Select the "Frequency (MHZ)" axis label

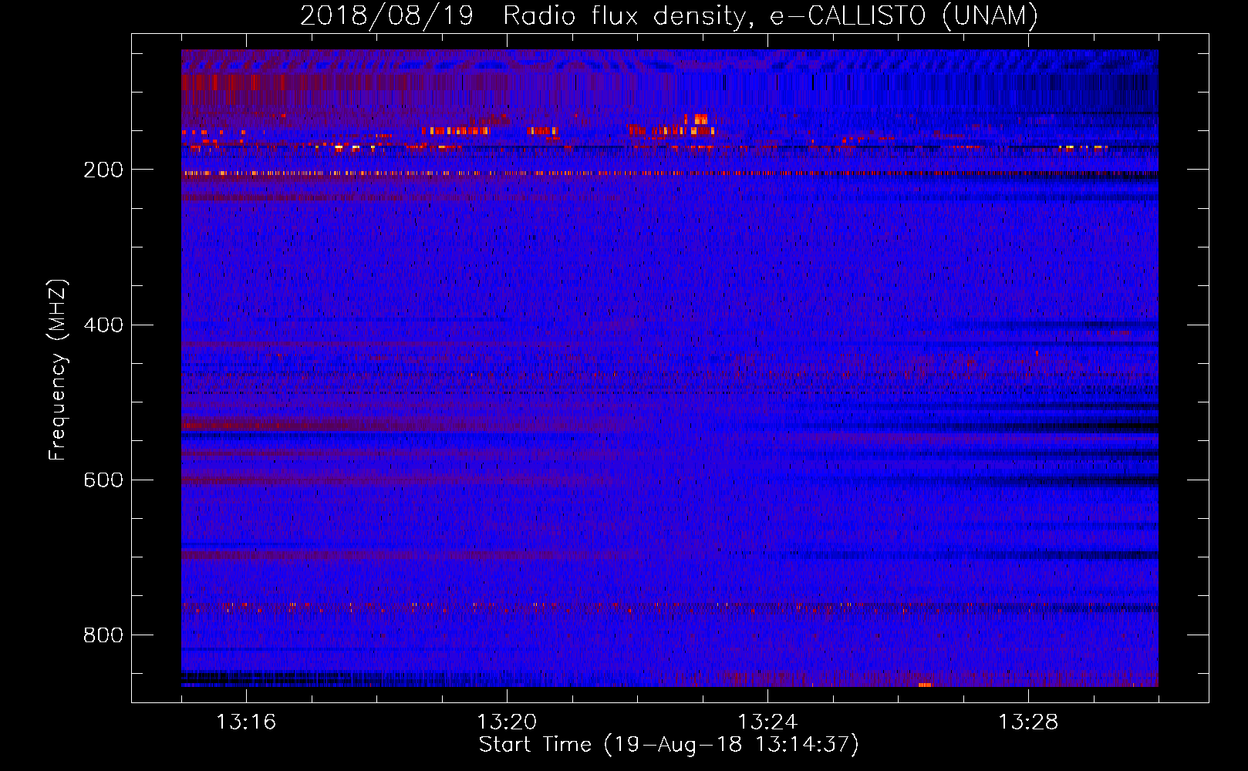pyautogui.click(x=58, y=370)
